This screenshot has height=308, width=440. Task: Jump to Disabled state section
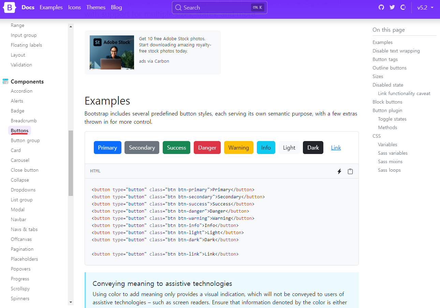click(x=388, y=85)
